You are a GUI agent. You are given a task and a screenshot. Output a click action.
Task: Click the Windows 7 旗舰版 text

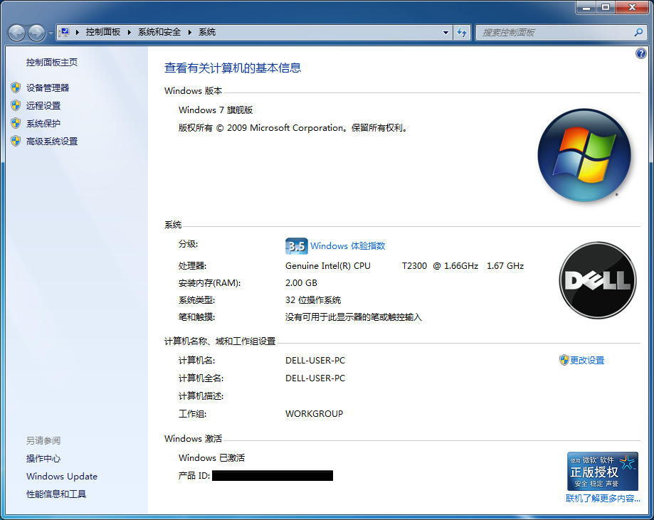tap(216, 110)
